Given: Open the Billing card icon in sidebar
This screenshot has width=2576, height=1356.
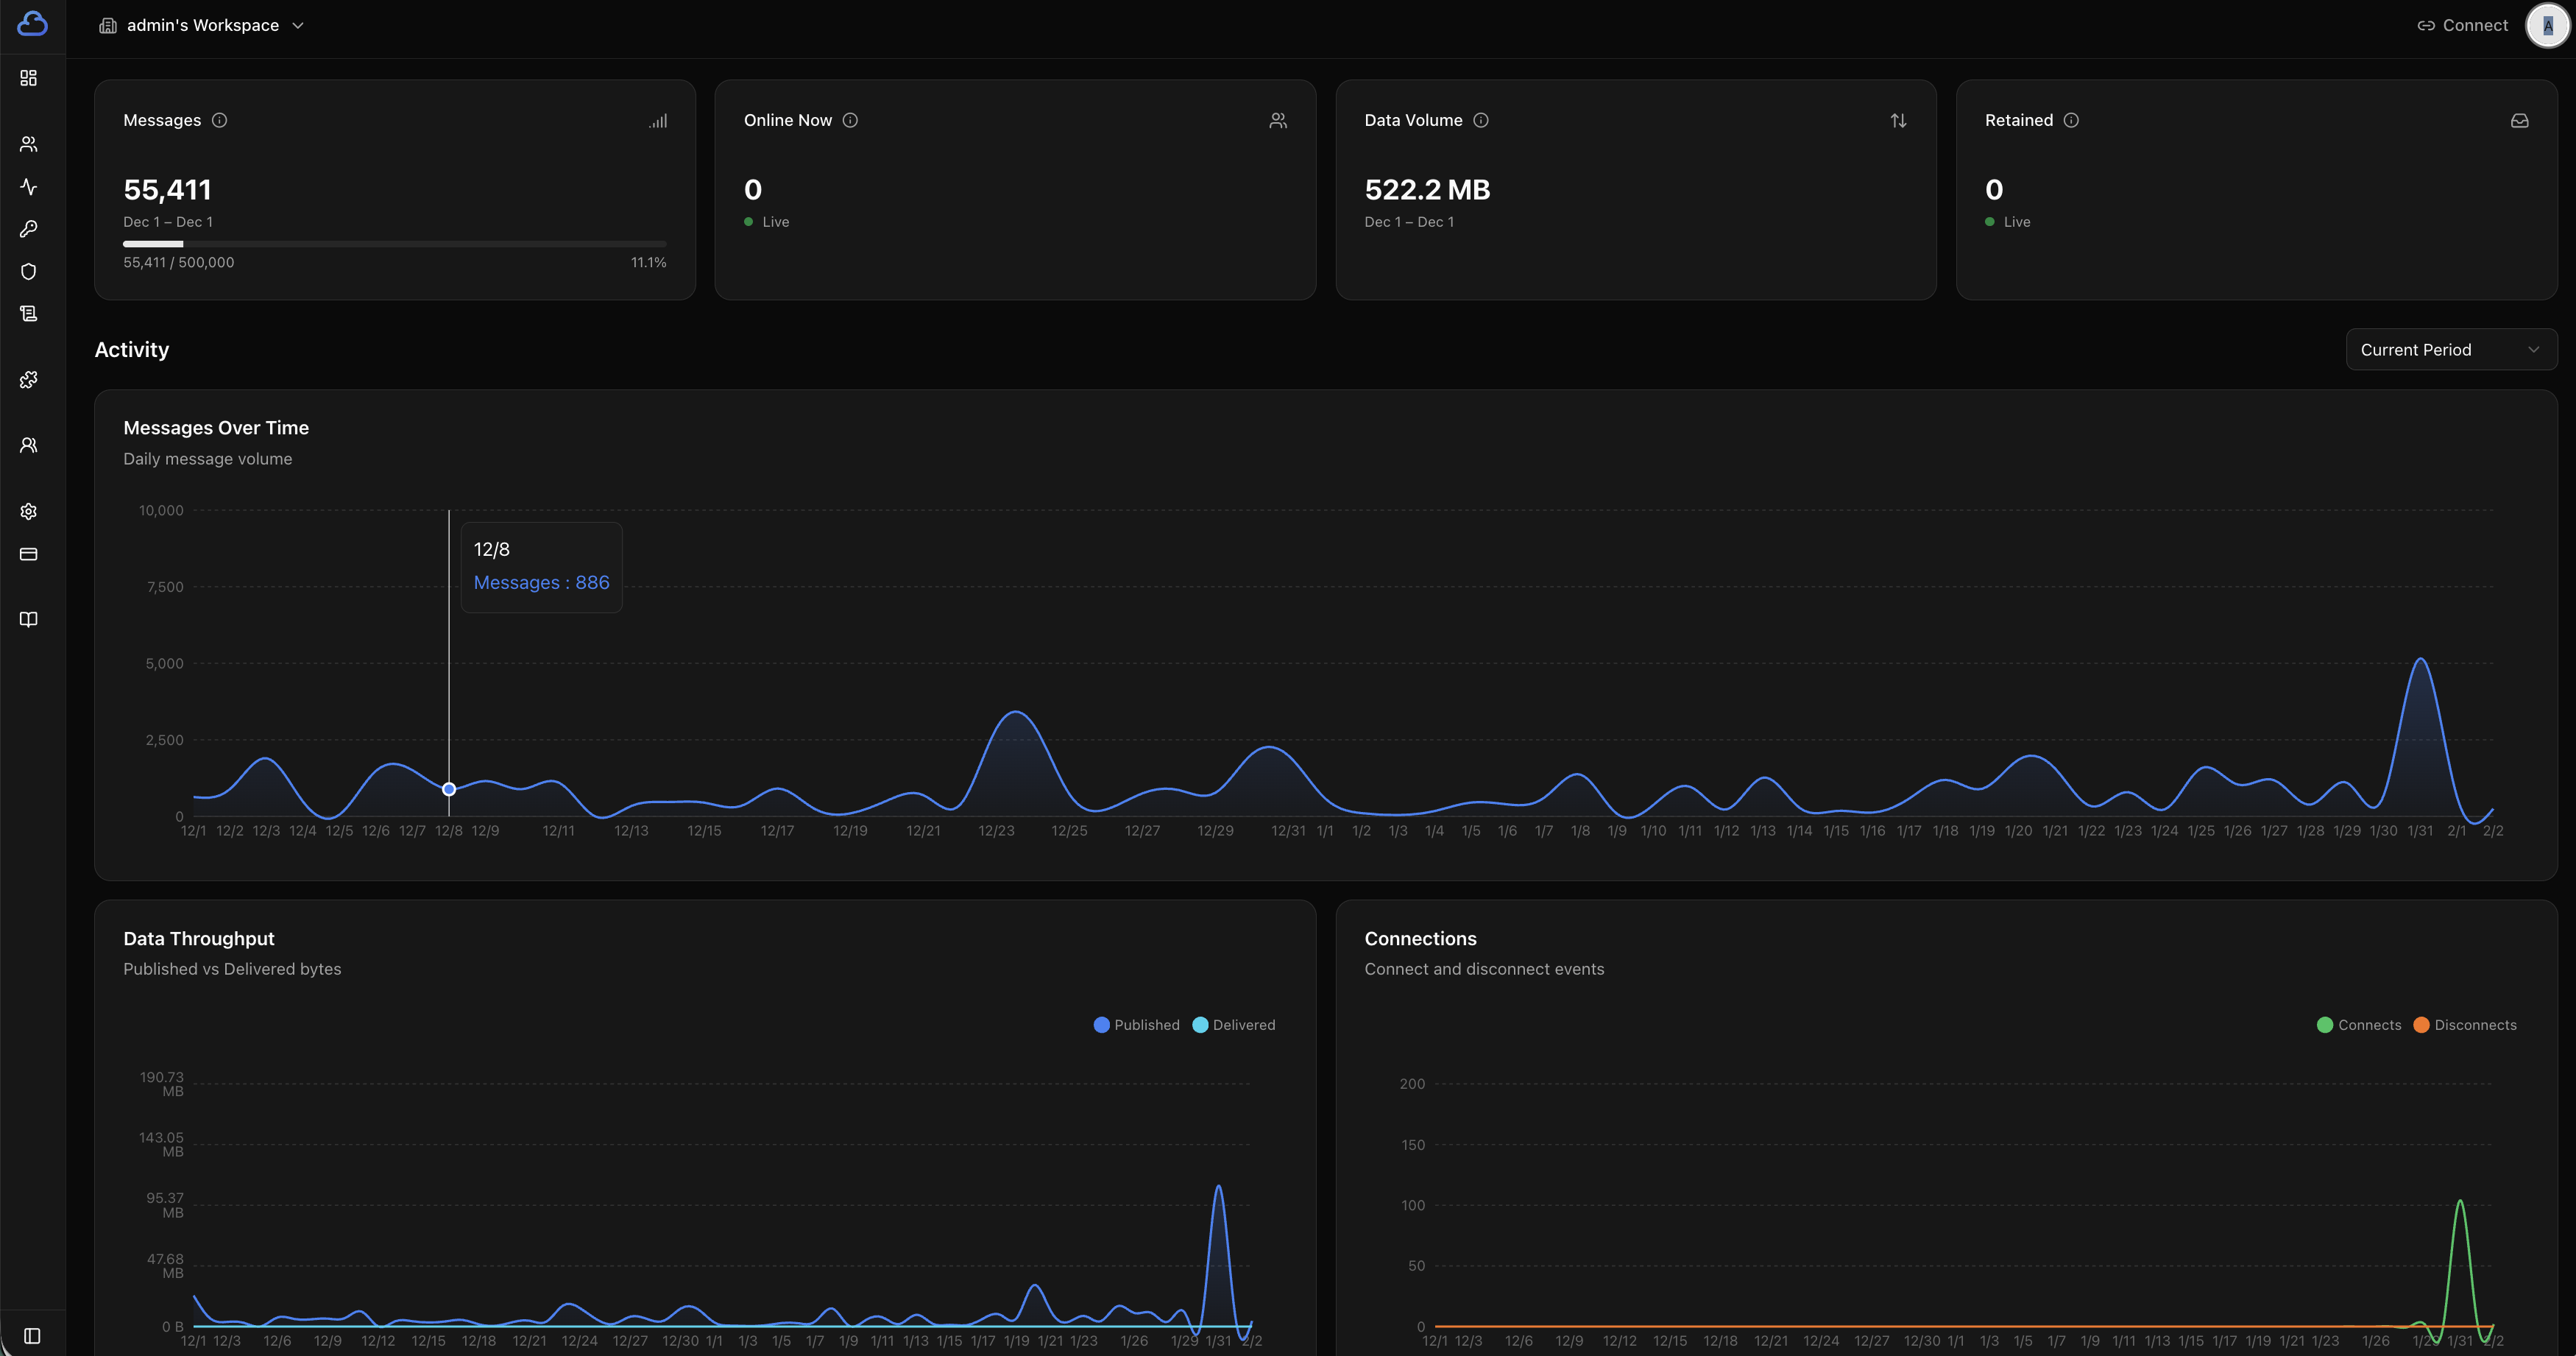Looking at the screenshot, I should pyautogui.click(x=28, y=554).
